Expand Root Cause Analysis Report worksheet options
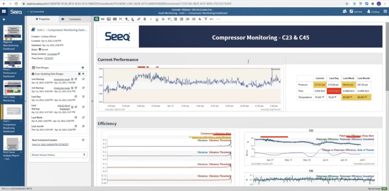Image resolution: width=389 pixels, height=191 pixels. point(21,152)
